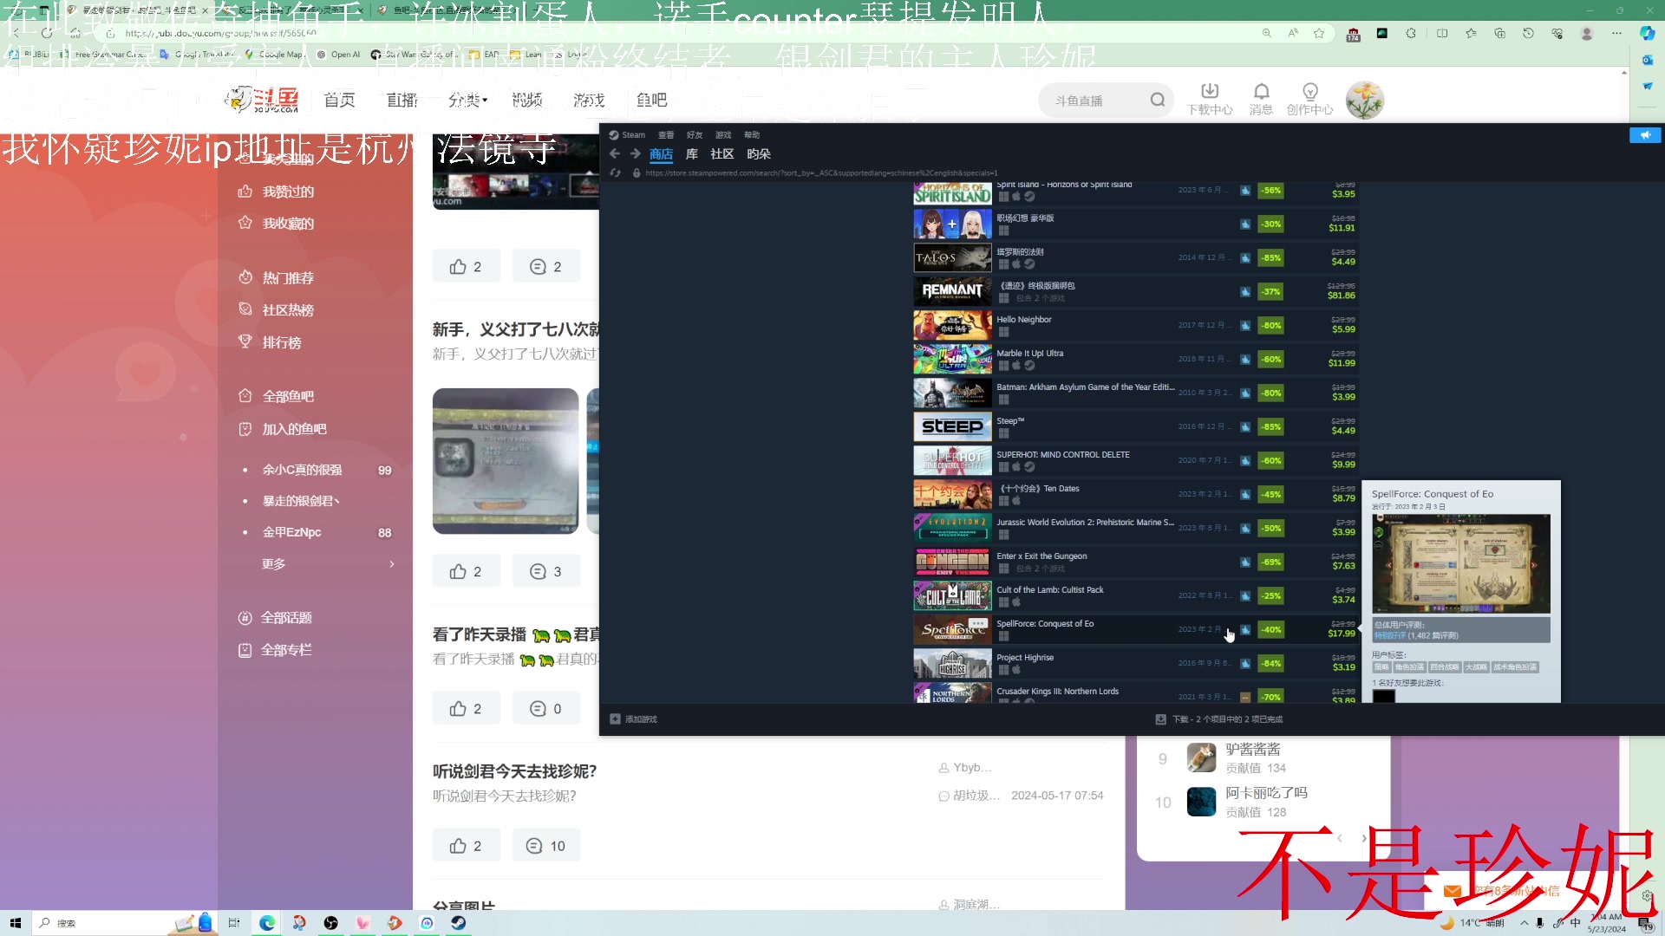Launch Steam from the taskbar

pyautogui.click(x=458, y=923)
